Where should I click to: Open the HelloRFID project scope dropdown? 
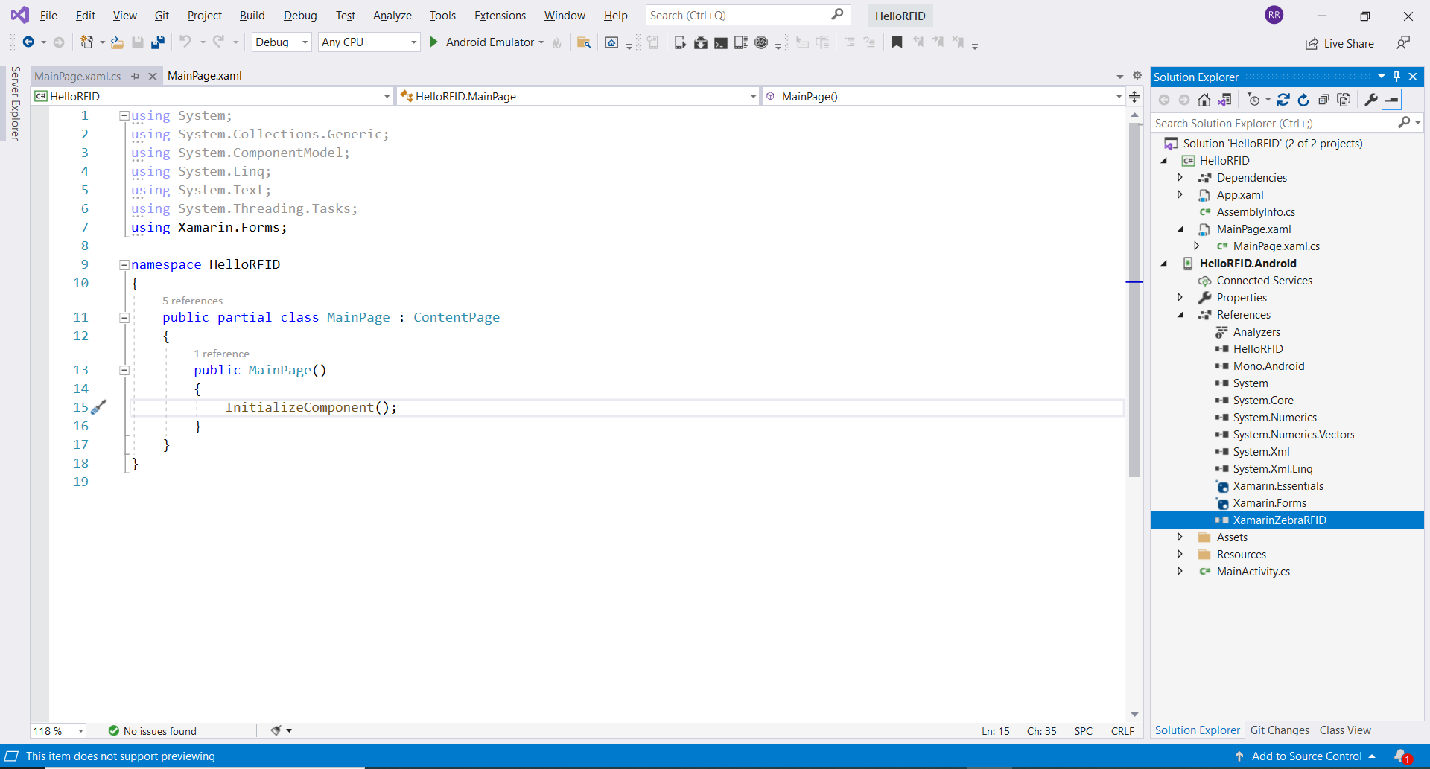point(212,96)
